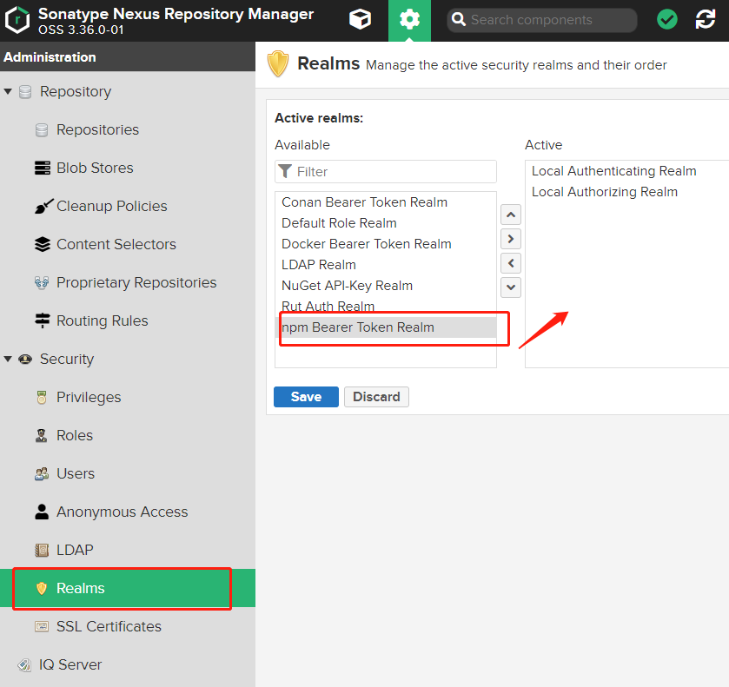Open Proprietary Repositories page

(x=136, y=282)
